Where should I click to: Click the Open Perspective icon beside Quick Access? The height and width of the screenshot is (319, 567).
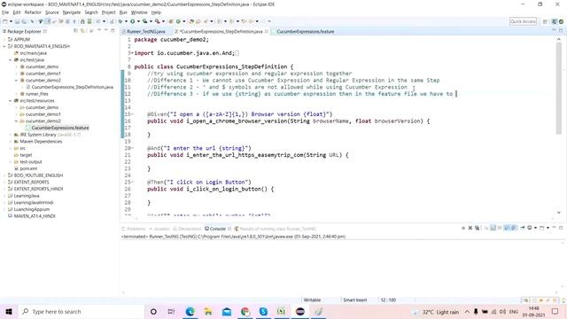click(x=545, y=21)
